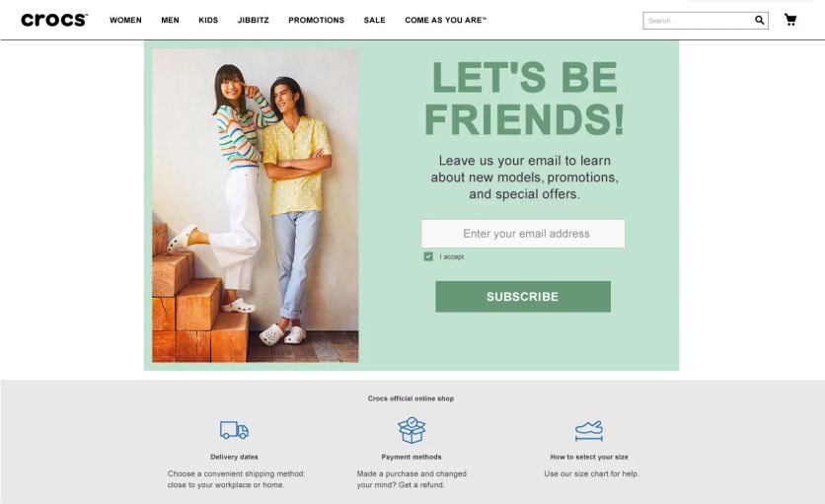Open the Payment methods link

412,457
